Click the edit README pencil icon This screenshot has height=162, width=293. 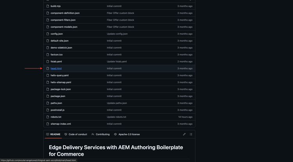[x=184, y=134]
